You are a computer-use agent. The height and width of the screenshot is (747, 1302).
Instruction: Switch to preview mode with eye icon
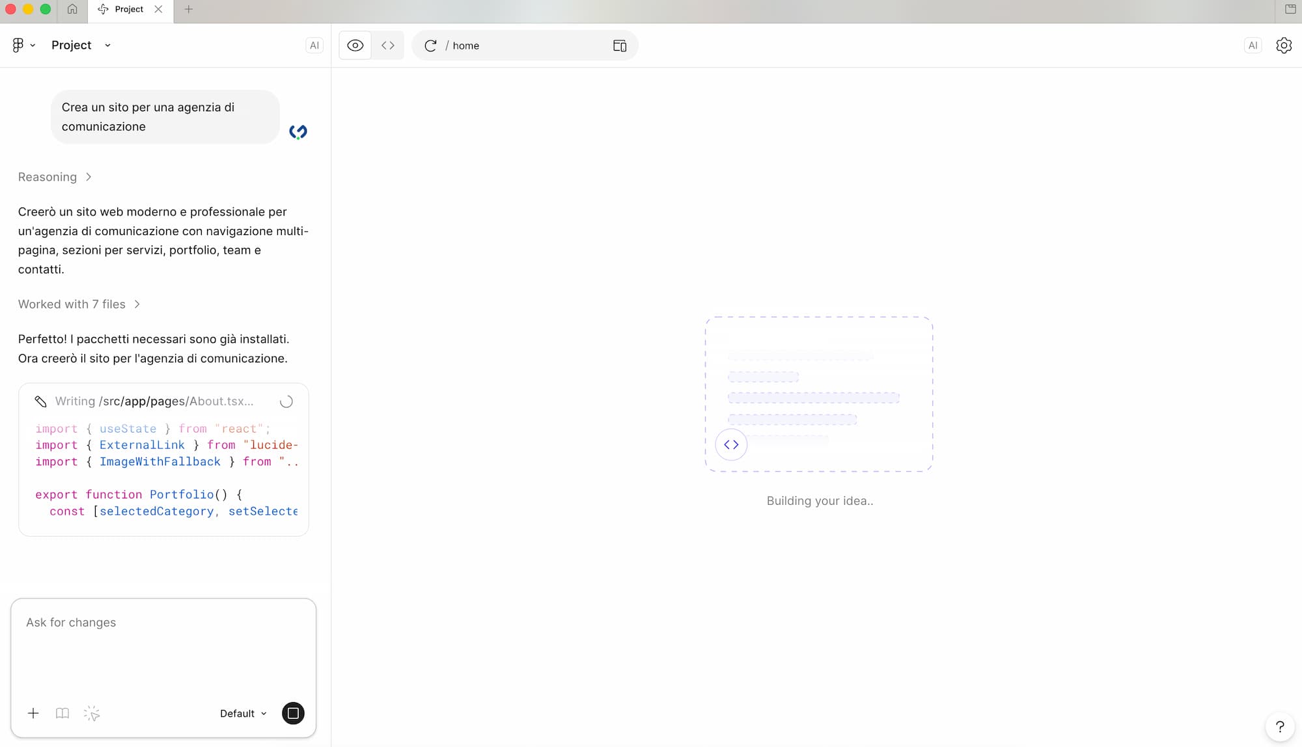(x=355, y=46)
